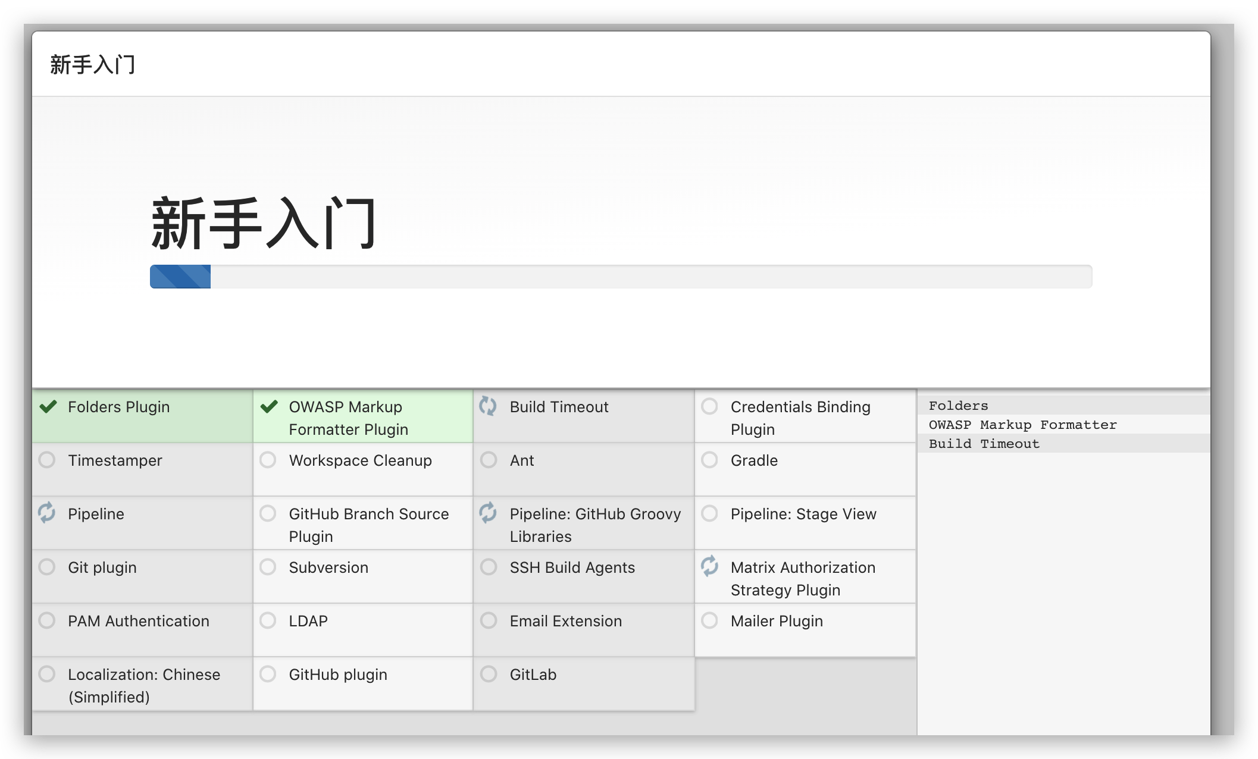The height and width of the screenshot is (759, 1258).
Task: Select the Build Timeout plugin label
Action: click(559, 407)
